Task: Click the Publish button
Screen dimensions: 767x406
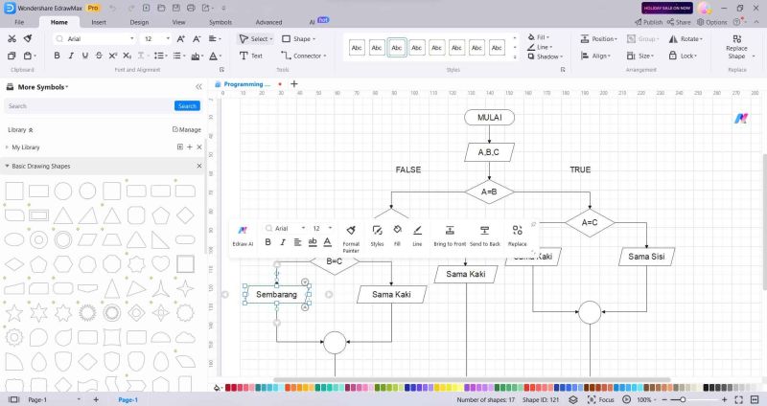Action: pos(649,22)
